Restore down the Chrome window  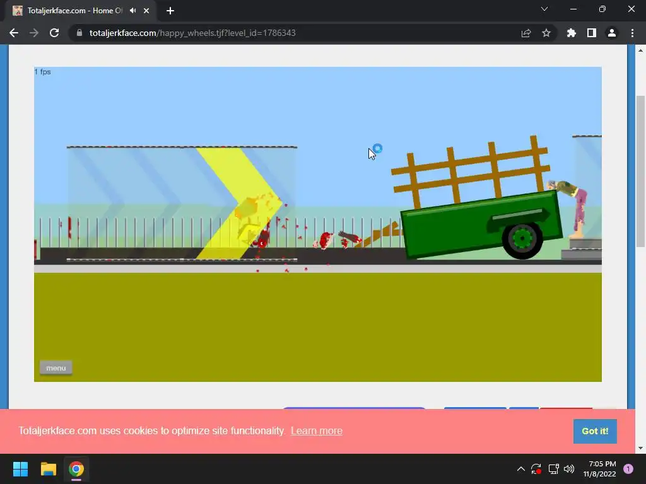pyautogui.click(x=602, y=9)
